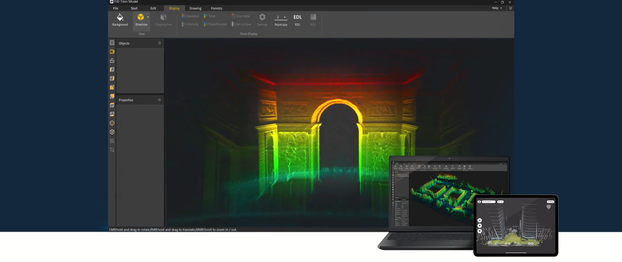
Task: Select the cube view icon just below the padlock
Action: (x=112, y=69)
